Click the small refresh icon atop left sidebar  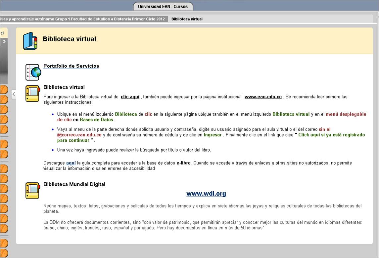[x=2, y=33]
